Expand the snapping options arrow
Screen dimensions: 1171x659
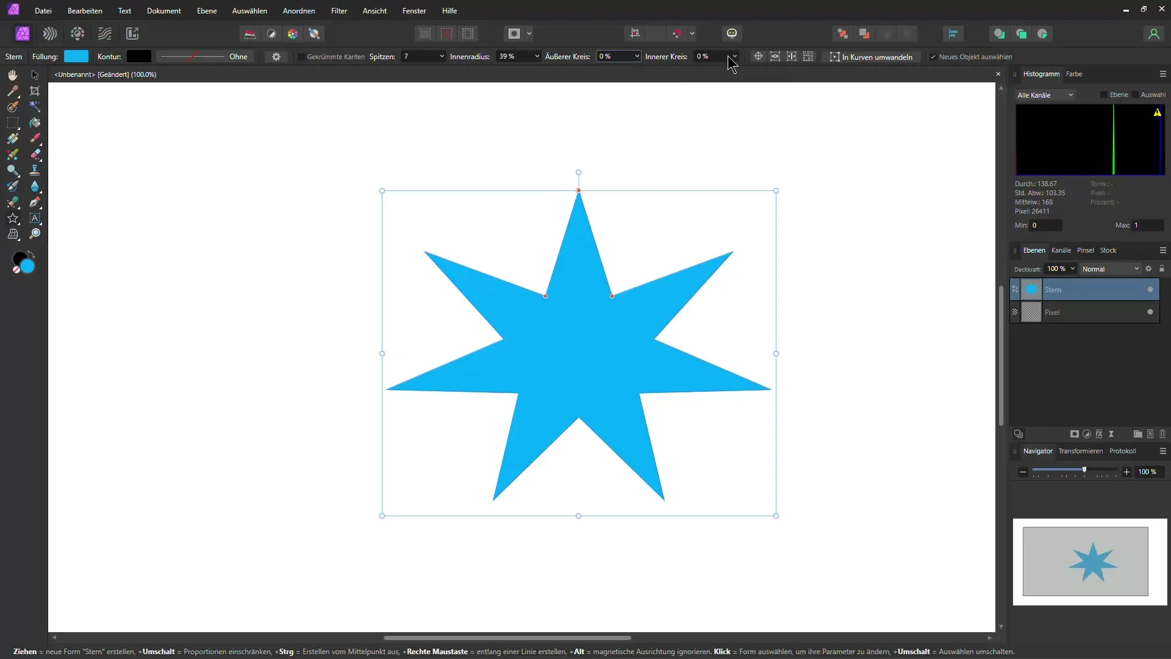692,34
